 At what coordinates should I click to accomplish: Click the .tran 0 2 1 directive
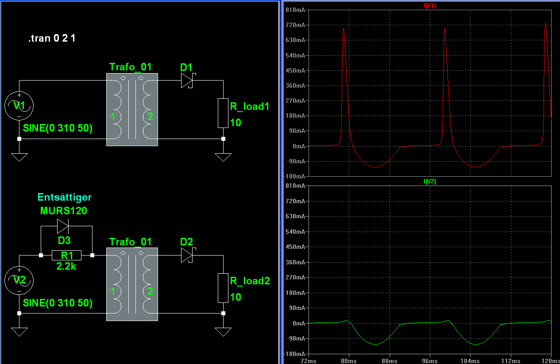coord(52,39)
